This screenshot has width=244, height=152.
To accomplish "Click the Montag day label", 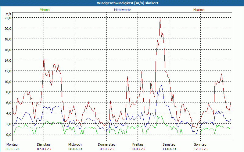I will pyautogui.click(x=12, y=145).
